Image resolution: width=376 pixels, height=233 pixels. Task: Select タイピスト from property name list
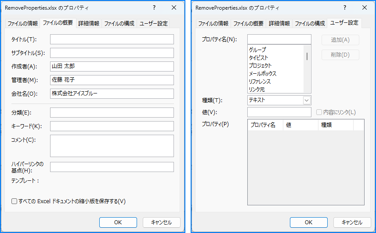click(x=276, y=58)
